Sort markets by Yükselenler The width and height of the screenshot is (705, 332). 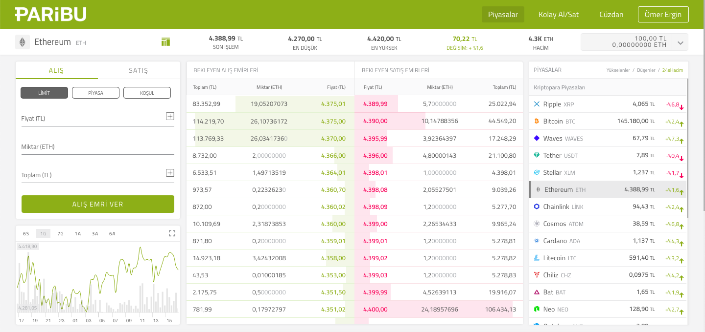pos(618,70)
